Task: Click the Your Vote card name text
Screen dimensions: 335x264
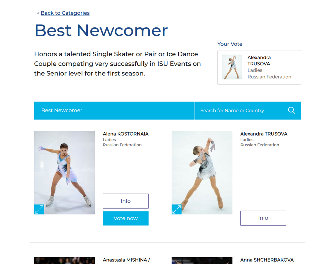Action: pyautogui.click(x=259, y=61)
